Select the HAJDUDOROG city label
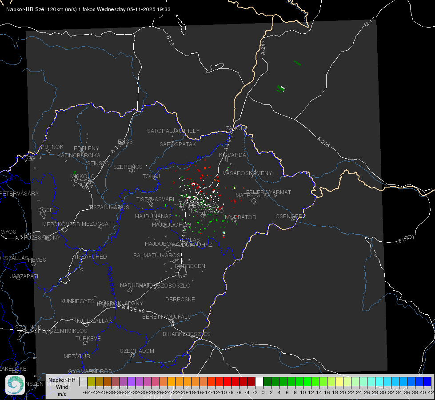 (172, 224)
